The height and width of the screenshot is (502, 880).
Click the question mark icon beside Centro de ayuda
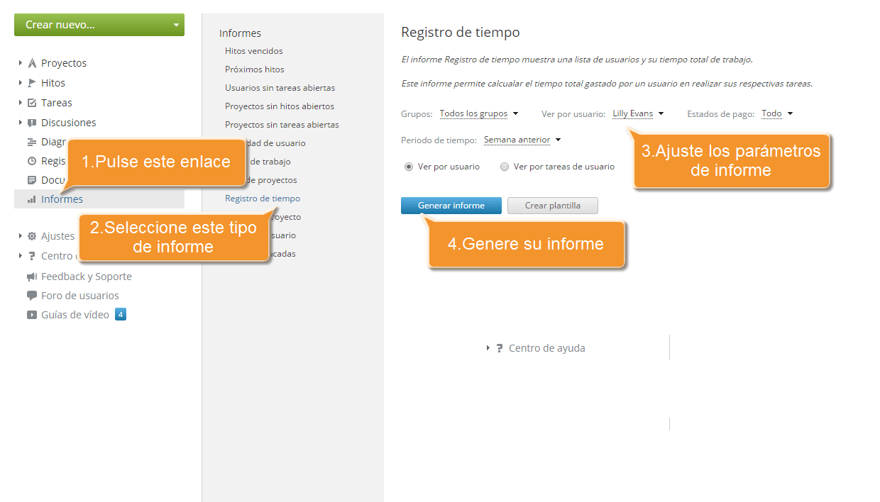click(x=499, y=348)
